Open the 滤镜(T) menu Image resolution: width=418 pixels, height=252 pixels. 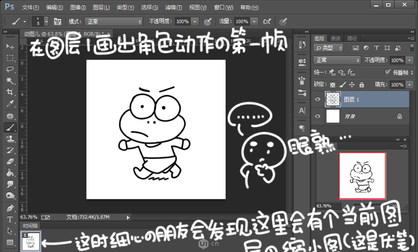173,7
